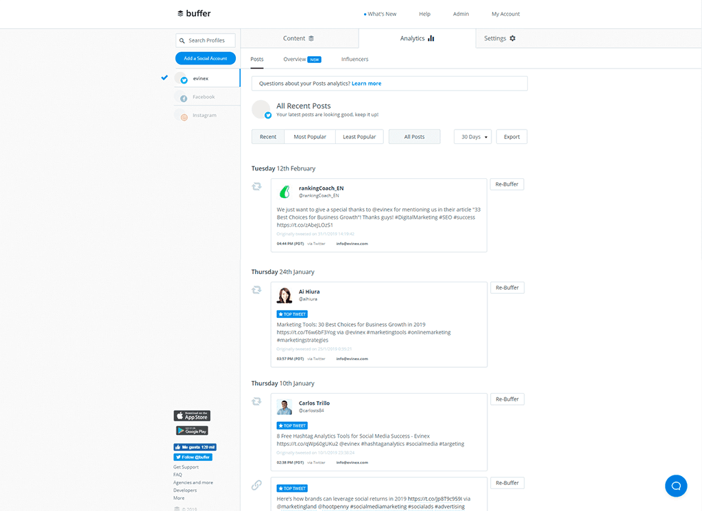Viewport: 702px width, 511px height.
Task: Select the Instagram profile row label
Action: (204, 116)
